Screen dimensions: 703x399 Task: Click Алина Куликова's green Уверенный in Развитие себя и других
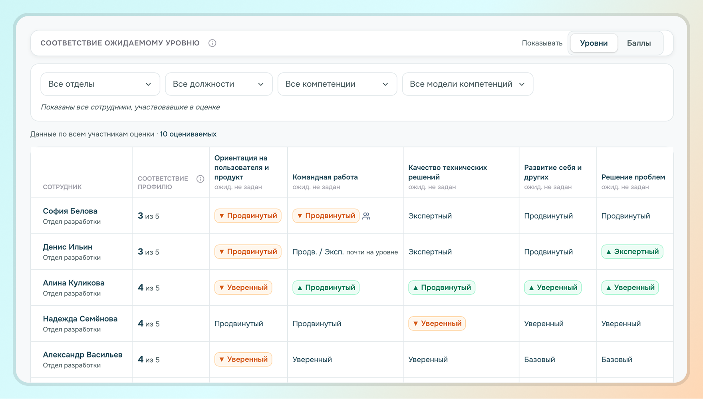pos(553,288)
